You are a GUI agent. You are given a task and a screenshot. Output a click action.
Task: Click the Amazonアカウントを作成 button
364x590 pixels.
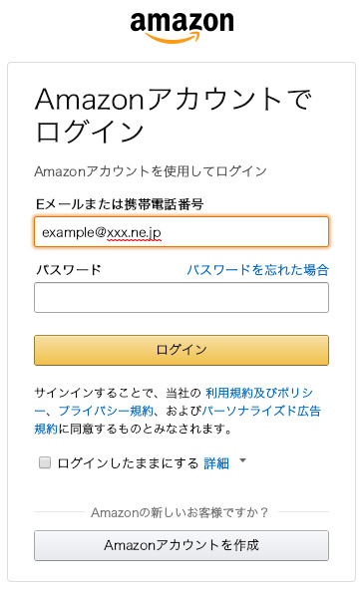pyautogui.click(x=182, y=545)
